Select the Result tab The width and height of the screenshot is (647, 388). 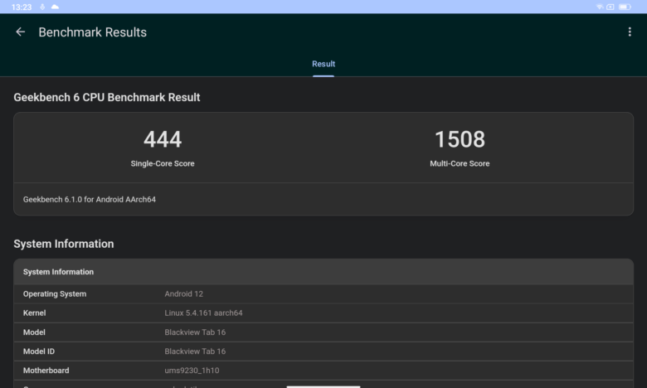323,64
